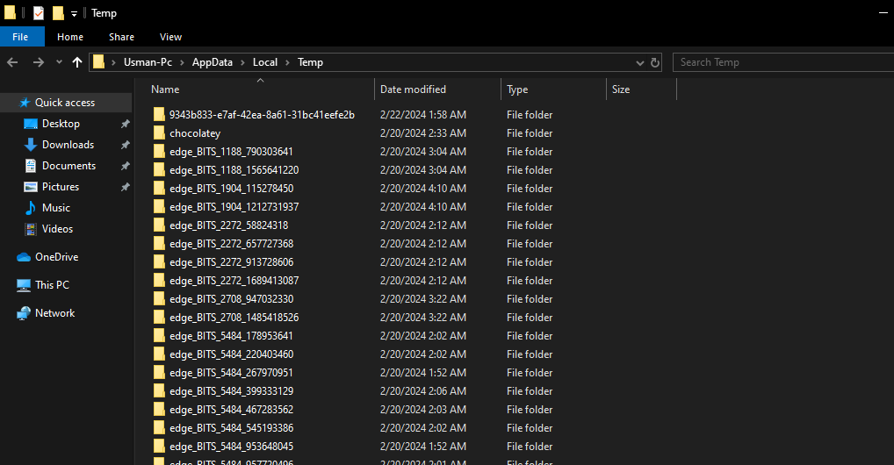Screen dimensions: 894x465
Task: Click the Properties icon in title bar
Action: coord(39,13)
